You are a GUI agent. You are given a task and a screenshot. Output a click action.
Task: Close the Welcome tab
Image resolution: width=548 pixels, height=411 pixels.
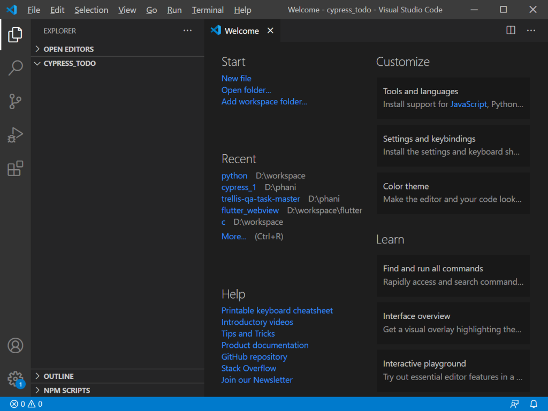pos(270,31)
